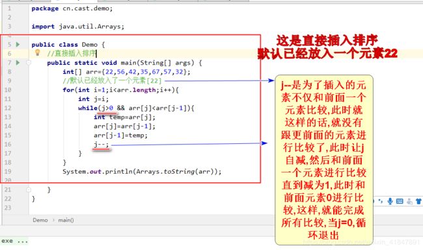Collapse the main method fold marker on line 7
This screenshot has height=250, width=423.
(x=29, y=62)
